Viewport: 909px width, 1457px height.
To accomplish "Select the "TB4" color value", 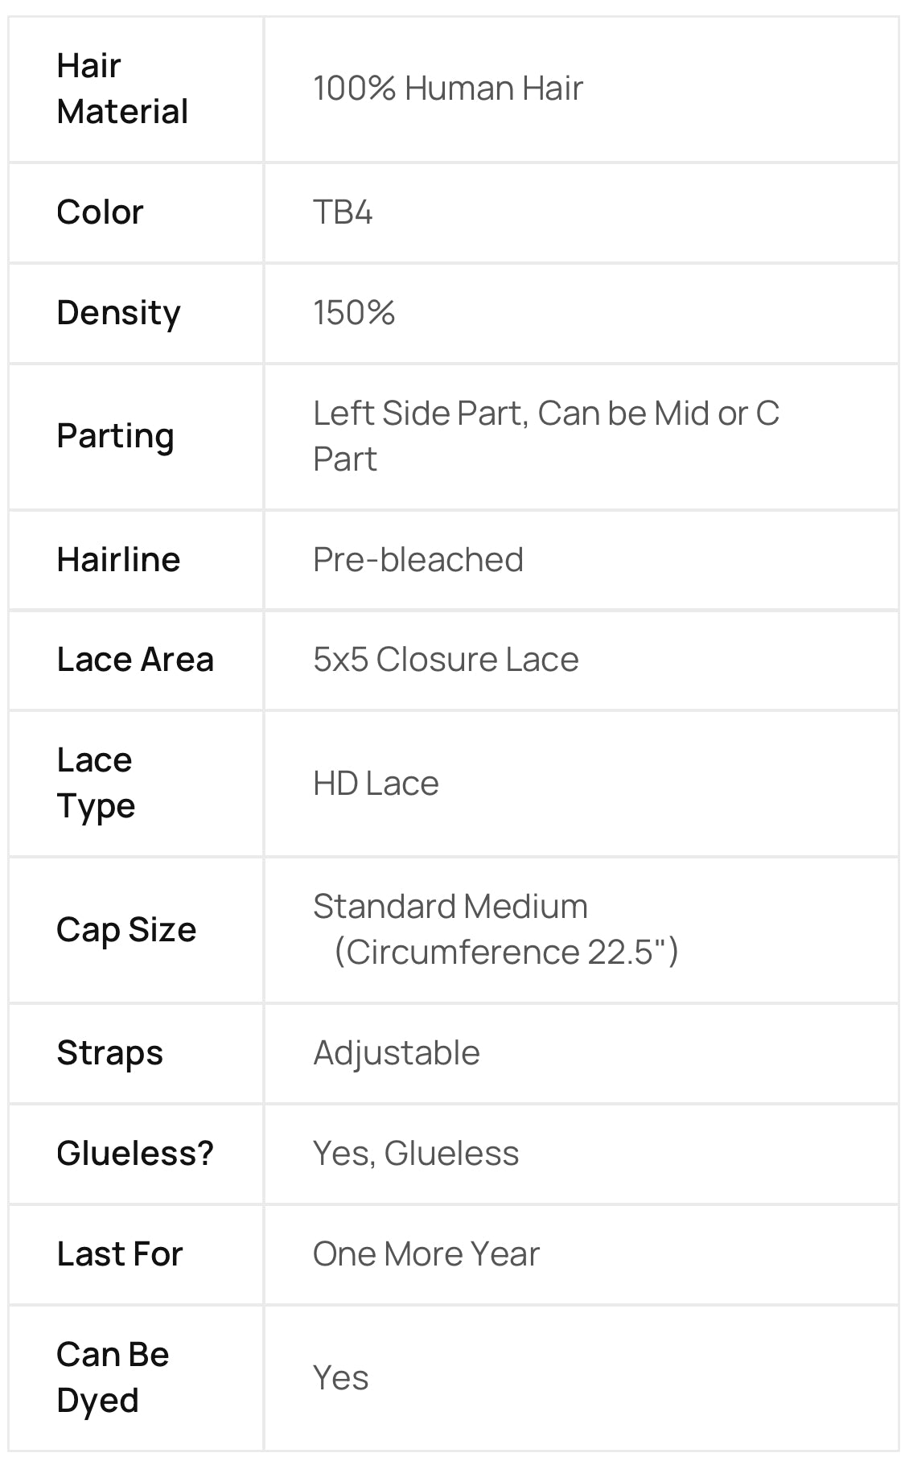I will point(343,212).
